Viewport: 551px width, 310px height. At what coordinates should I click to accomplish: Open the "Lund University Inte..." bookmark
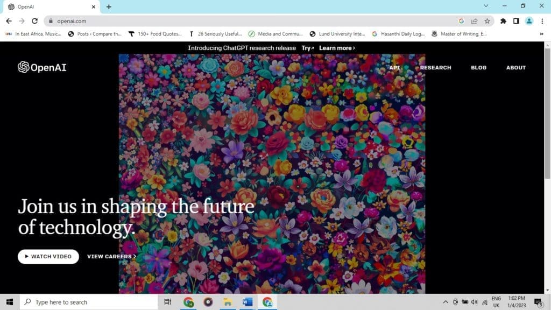click(x=337, y=34)
